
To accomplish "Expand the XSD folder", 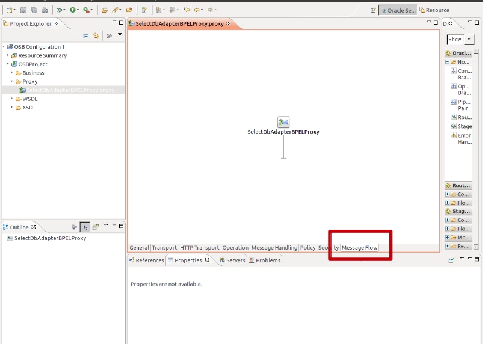I will pyautogui.click(x=12, y=107).
